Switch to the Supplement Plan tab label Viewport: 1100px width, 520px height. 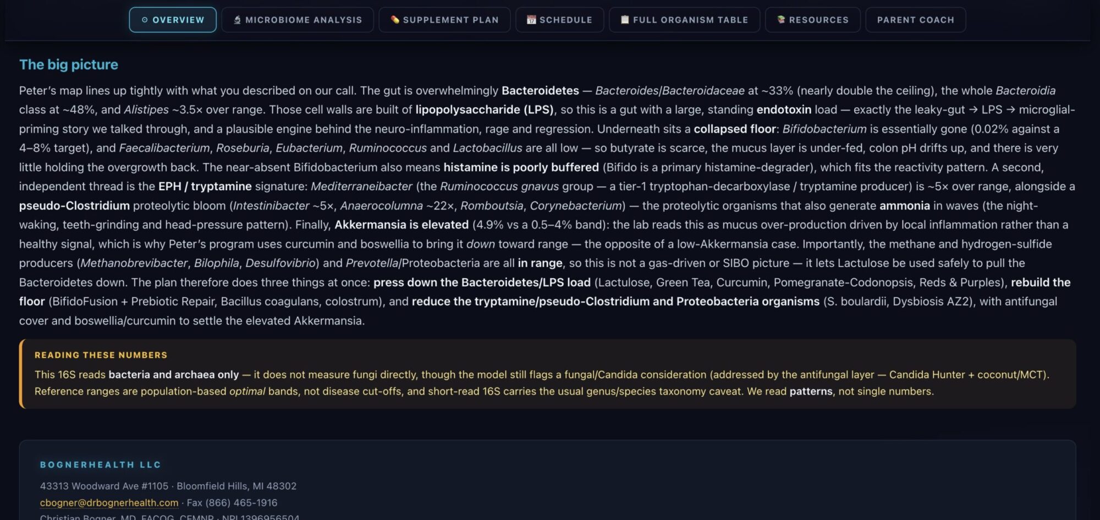tap(450, 20)
